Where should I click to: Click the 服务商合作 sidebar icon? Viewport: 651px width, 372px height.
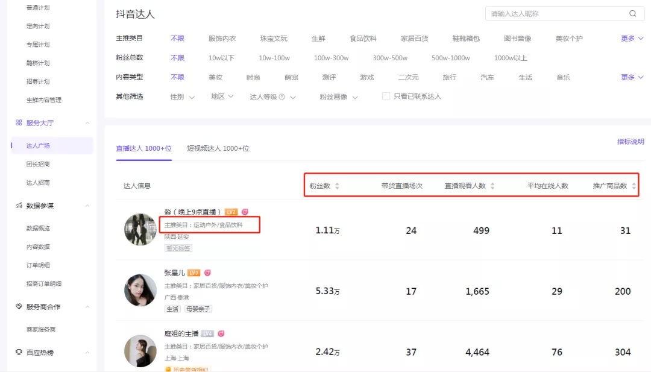click(x=19, y=306)
